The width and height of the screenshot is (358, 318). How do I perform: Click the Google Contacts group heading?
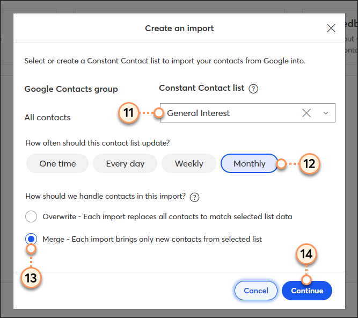pos(71,89)
